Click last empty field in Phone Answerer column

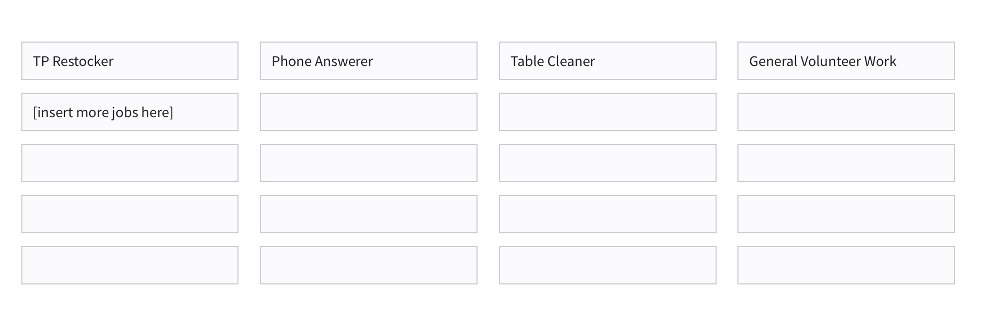[368, 265]
